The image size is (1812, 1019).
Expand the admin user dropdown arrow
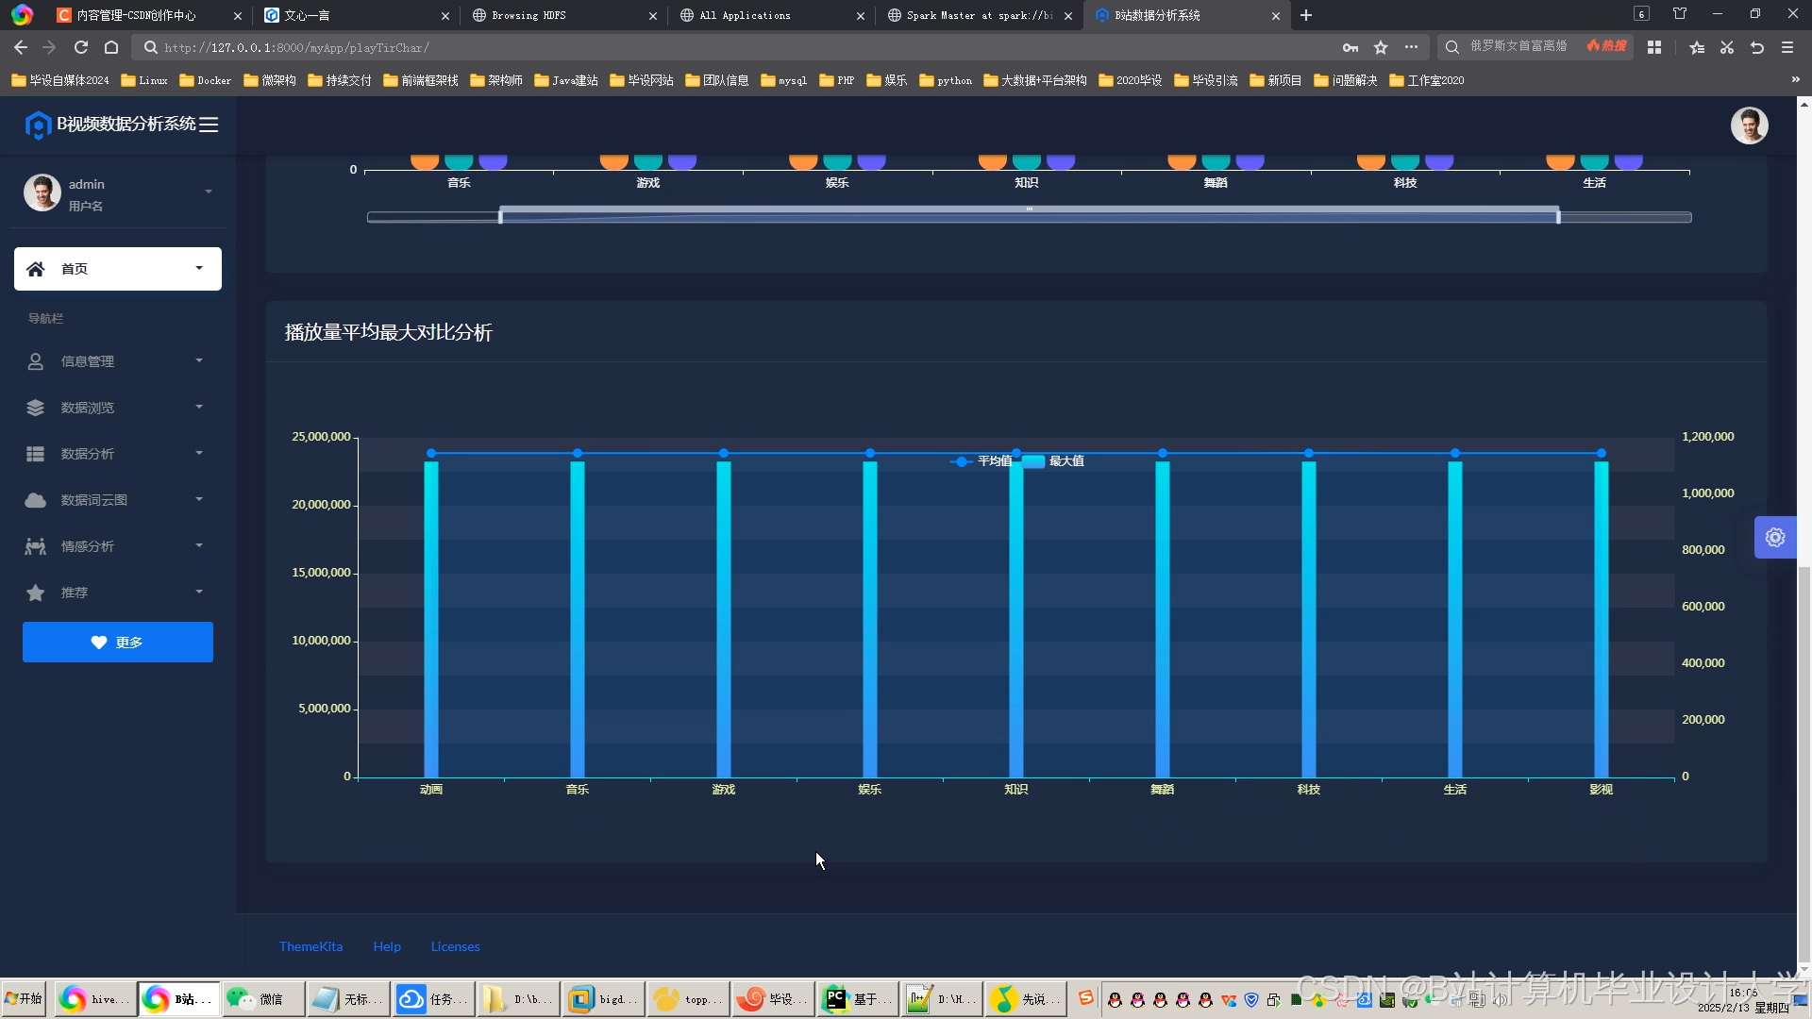(x=209, y=192)
